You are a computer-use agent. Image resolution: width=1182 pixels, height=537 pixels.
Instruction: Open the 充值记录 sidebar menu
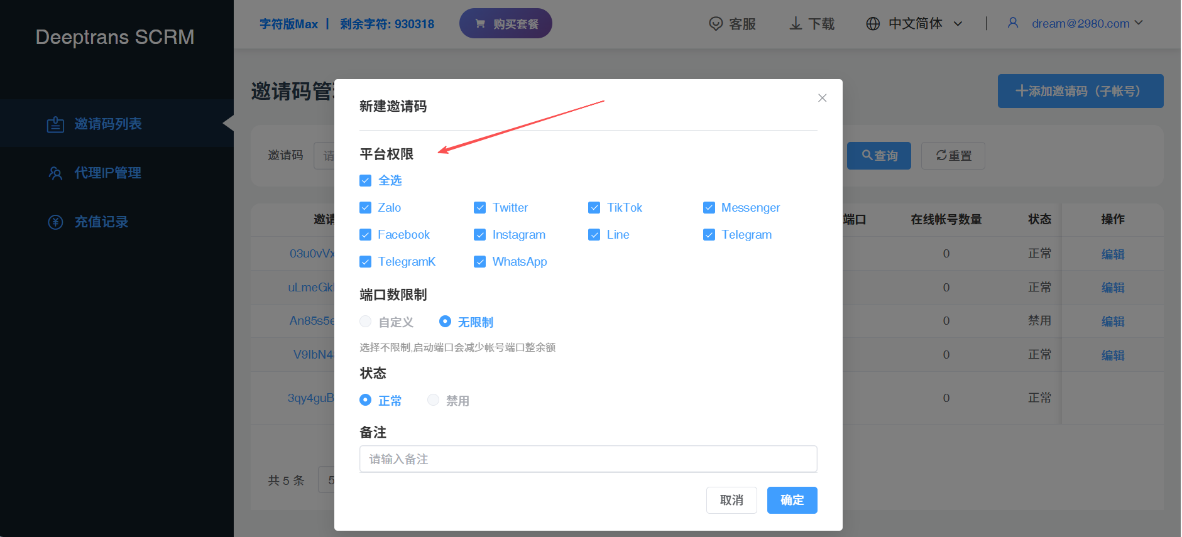[x=117, y=222]
